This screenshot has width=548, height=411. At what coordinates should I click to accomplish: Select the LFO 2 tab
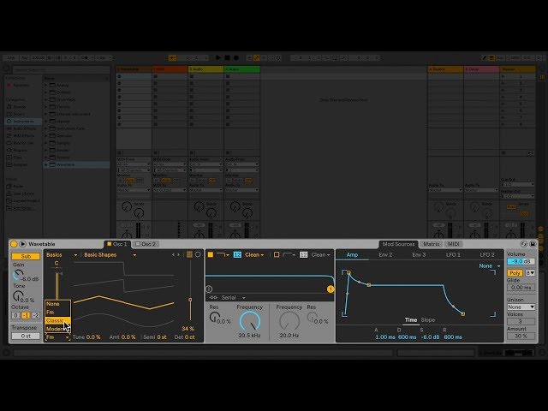487,255
